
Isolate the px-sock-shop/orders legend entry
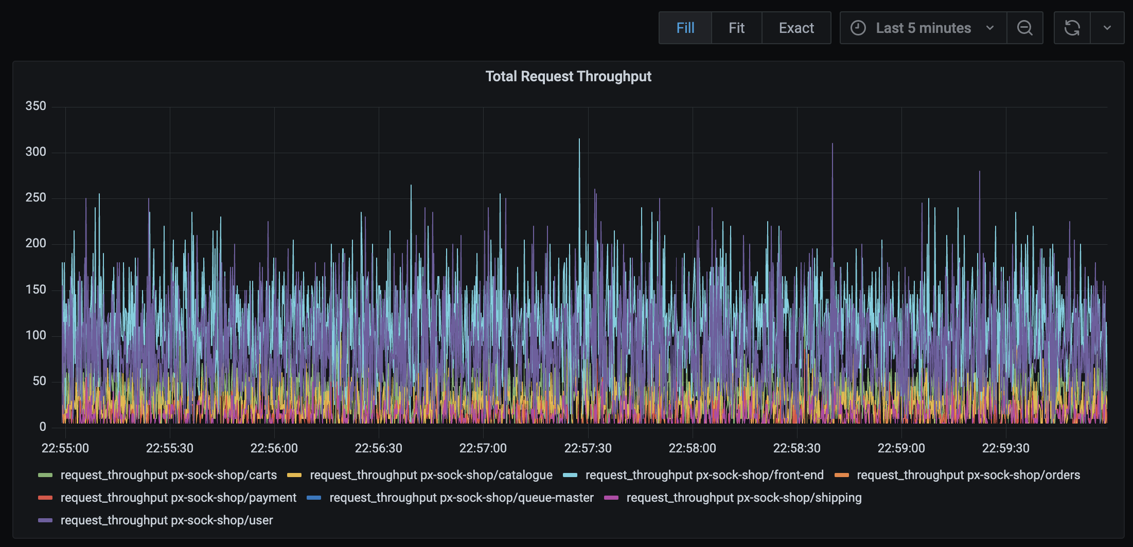(968, 475)
